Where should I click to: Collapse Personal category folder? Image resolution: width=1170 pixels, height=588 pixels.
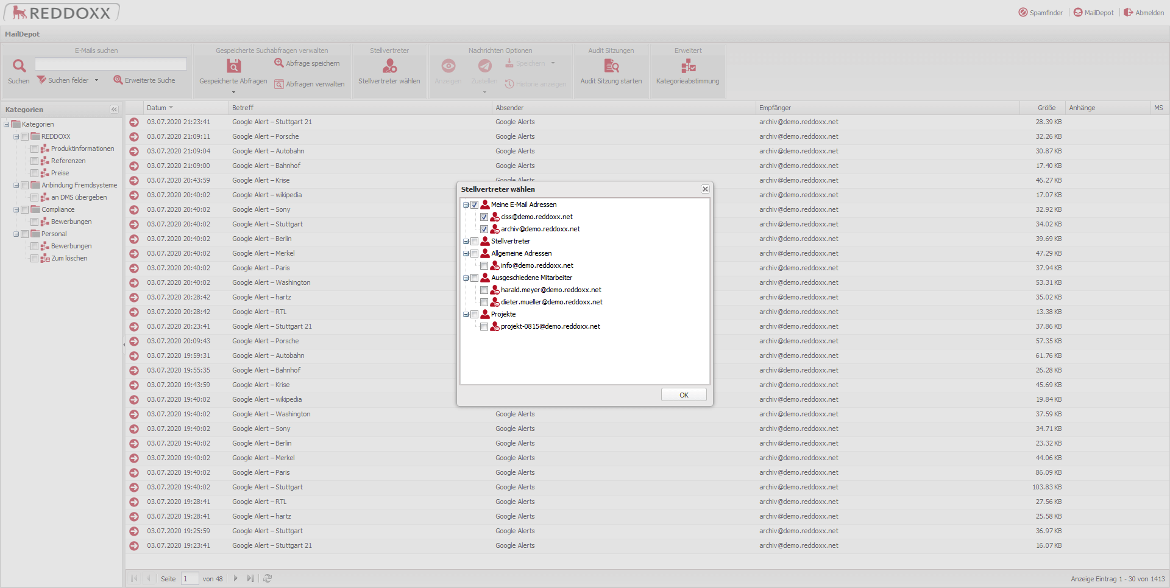pyautogui.click(x=16, y=234)
